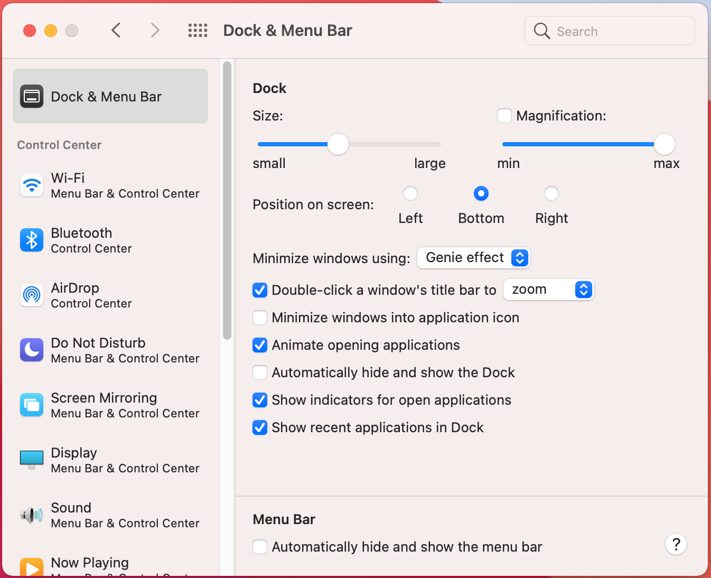Screen dimensions: 711x578
Task: Click the Sound speaker icon
Action: 32,515
